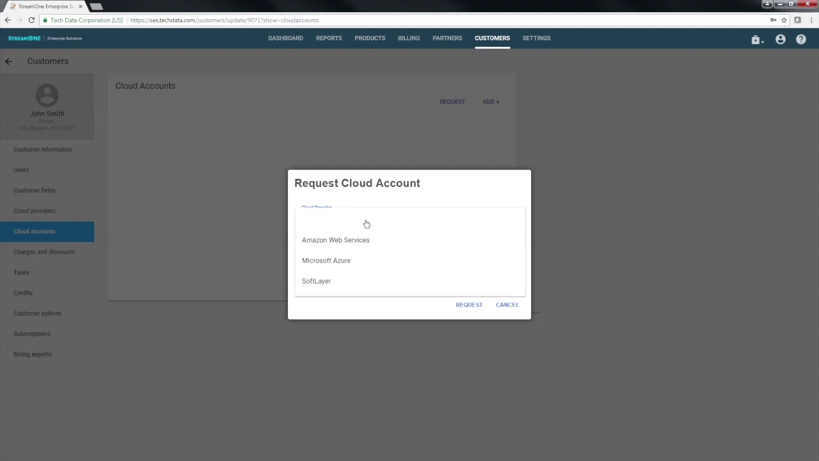Click the back arrow beside Customers heading
Viewport: 819px width, 461px height.
tap(8, 61)
